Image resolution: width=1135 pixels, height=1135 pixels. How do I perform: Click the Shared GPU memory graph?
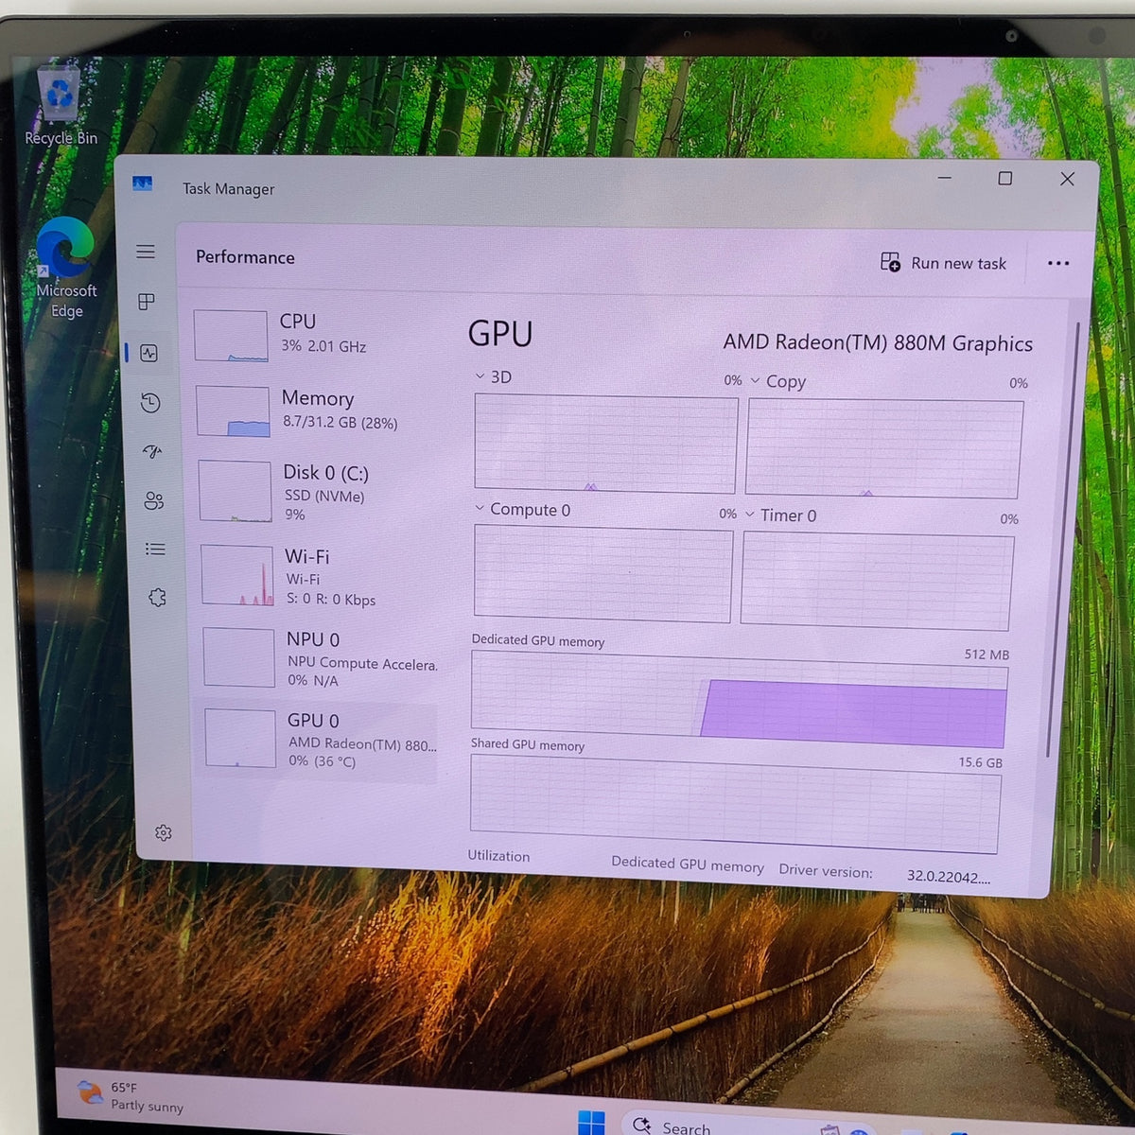(735, 804)
